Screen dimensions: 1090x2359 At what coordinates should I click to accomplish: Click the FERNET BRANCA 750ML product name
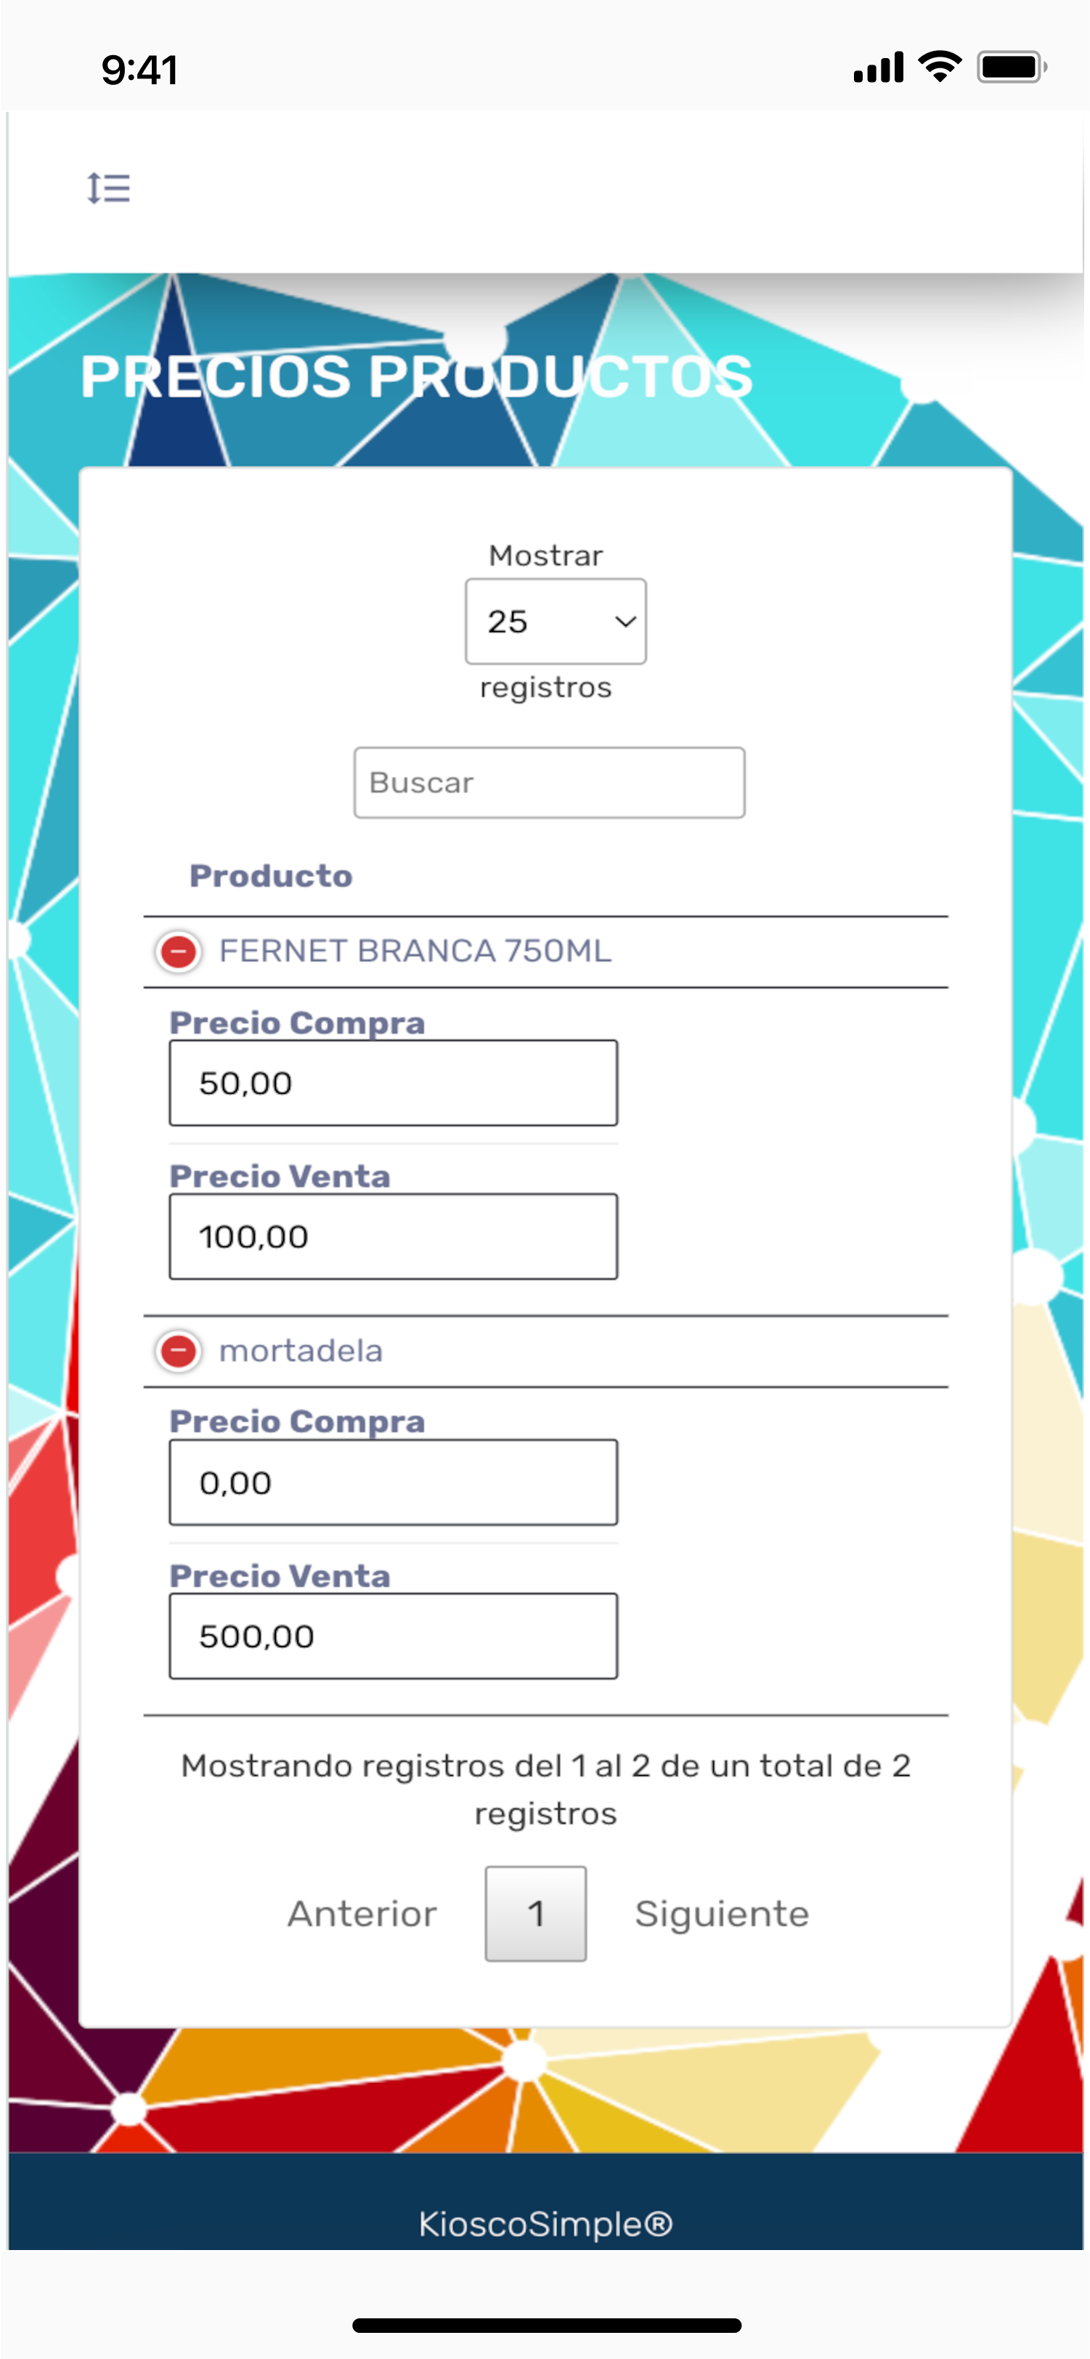(415, 951)
